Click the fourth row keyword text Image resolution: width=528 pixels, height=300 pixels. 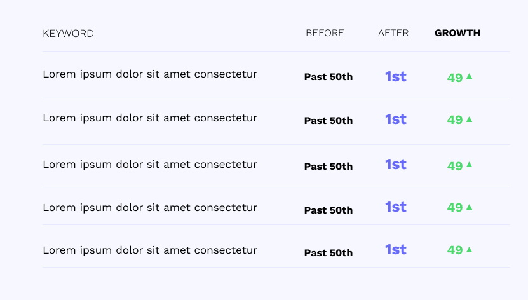point(150,208)
